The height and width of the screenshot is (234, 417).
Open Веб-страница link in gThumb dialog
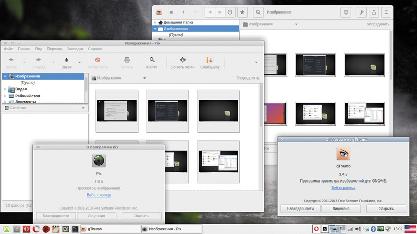click(x=344, y=188)
